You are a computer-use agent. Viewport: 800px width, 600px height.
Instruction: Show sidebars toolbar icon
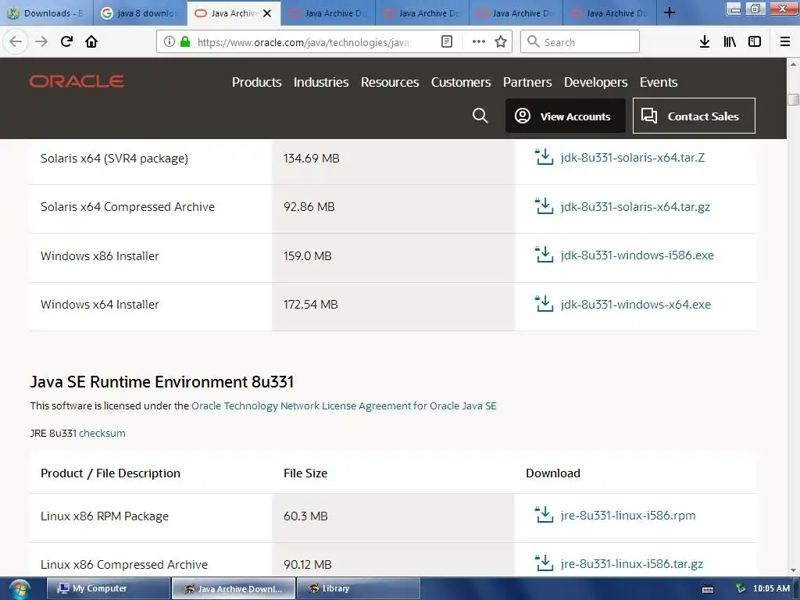755,42
